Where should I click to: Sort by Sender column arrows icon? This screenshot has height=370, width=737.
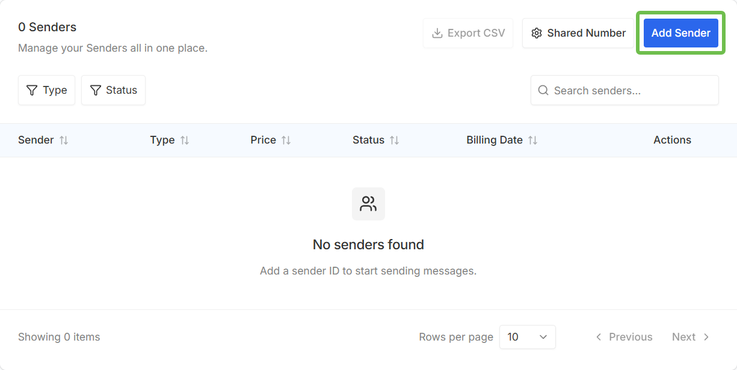point(64,140)
